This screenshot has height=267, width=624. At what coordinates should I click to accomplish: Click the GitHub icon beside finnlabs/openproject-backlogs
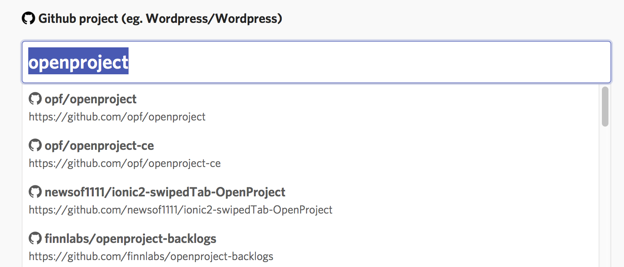[x=35, y=238]
